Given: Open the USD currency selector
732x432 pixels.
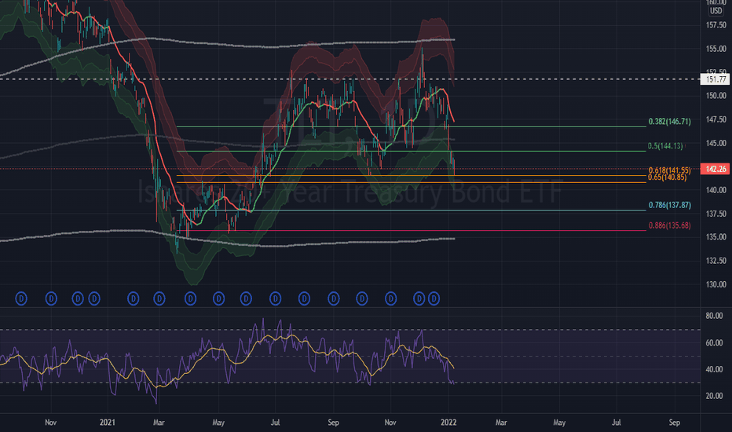Looking at the screenshot, I should [716, 11].
